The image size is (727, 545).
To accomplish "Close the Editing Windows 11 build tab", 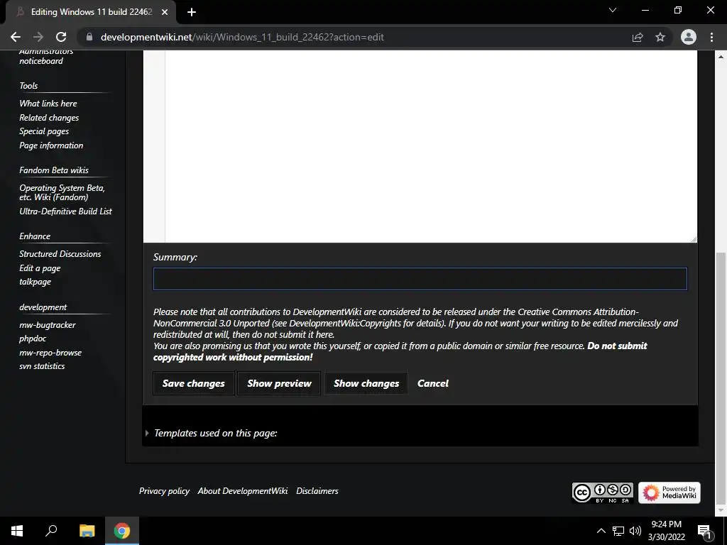I will coord(165,12).
